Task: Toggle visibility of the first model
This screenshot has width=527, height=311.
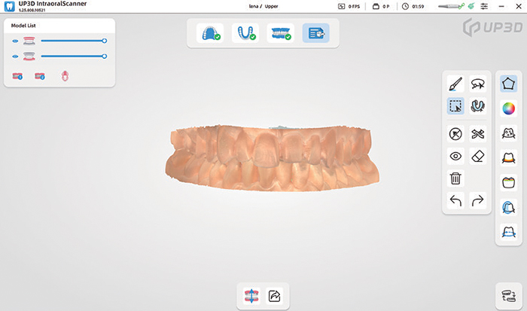Action: pyautogui.click(x=15, y=41)
